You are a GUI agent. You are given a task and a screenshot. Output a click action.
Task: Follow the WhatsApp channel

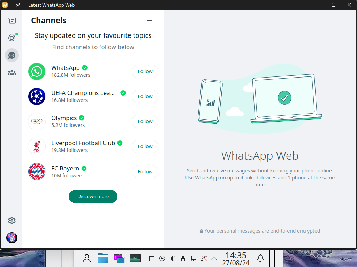tap(145, 71)
